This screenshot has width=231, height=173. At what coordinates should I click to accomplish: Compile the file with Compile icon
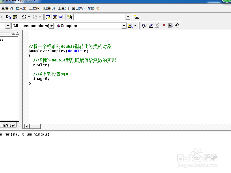click(144, 26)
